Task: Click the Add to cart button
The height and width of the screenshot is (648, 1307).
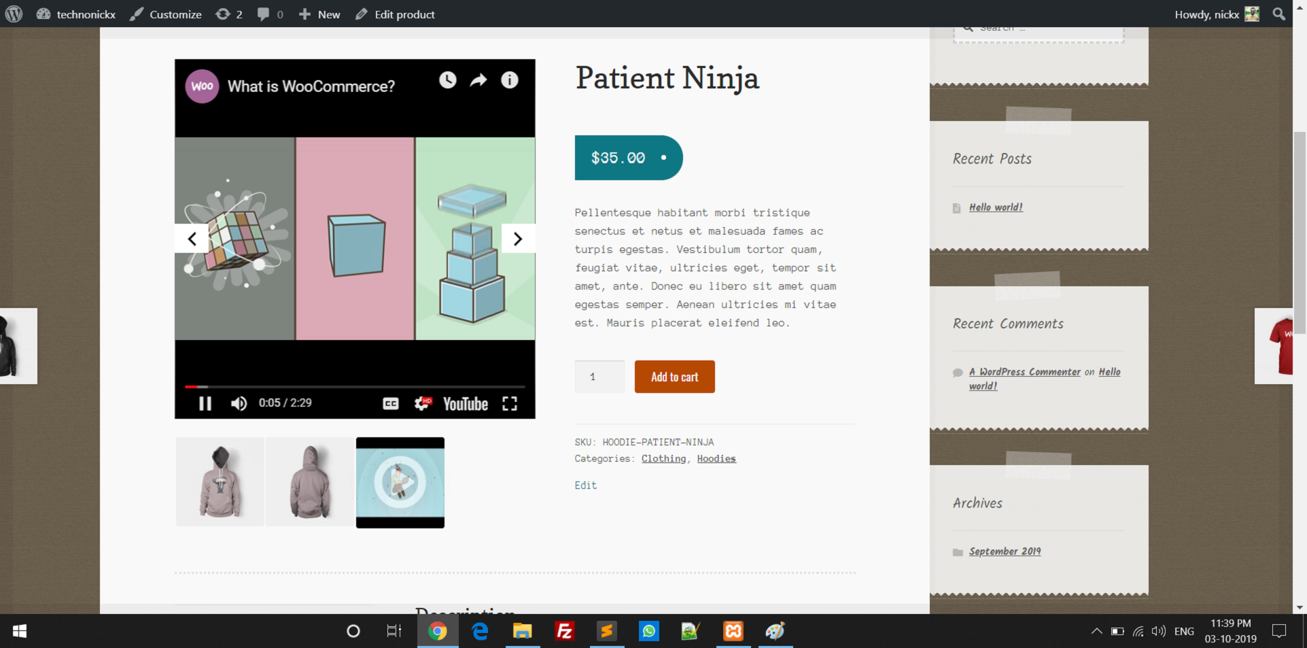Action: point(674,377)
